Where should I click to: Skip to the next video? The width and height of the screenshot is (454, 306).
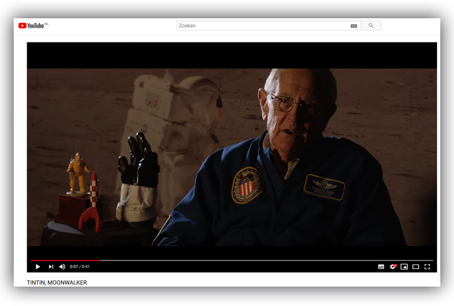pos(51,267)
